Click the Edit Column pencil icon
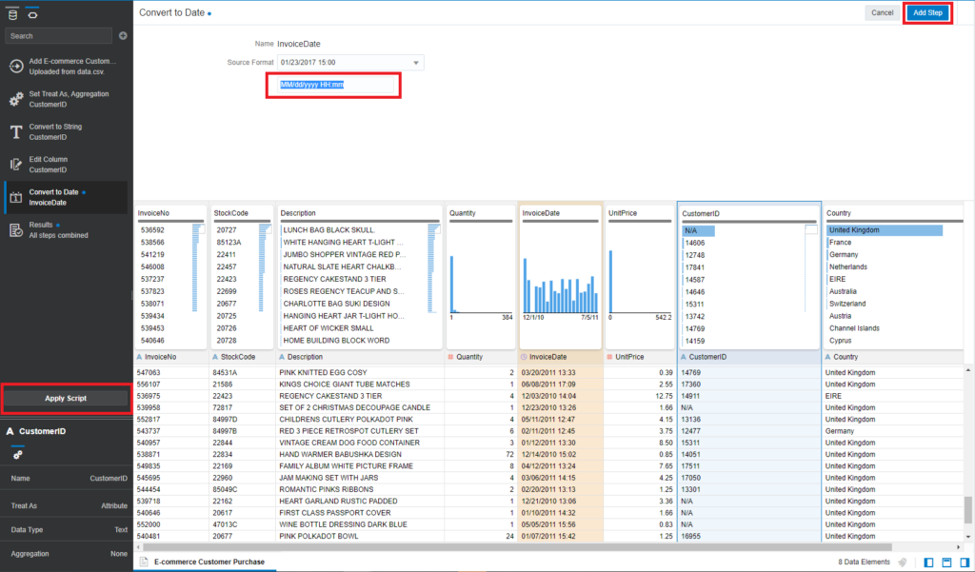 pos(16,165)
